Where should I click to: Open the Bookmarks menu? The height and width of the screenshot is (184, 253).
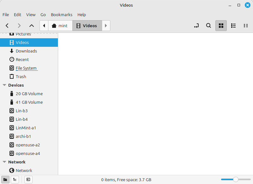pyautogui.click(x=62, y=15)
